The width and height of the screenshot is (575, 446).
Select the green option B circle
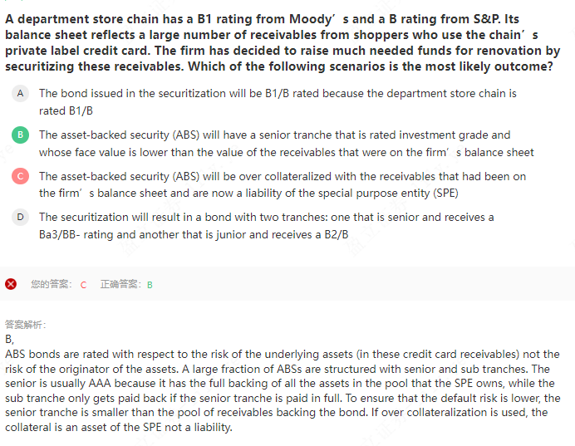click(20, 135)
